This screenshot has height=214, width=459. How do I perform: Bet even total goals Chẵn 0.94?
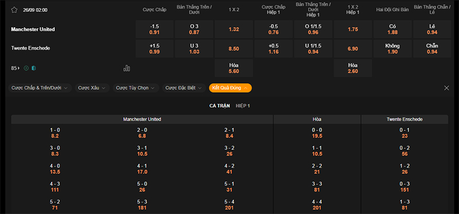(432, 49)
